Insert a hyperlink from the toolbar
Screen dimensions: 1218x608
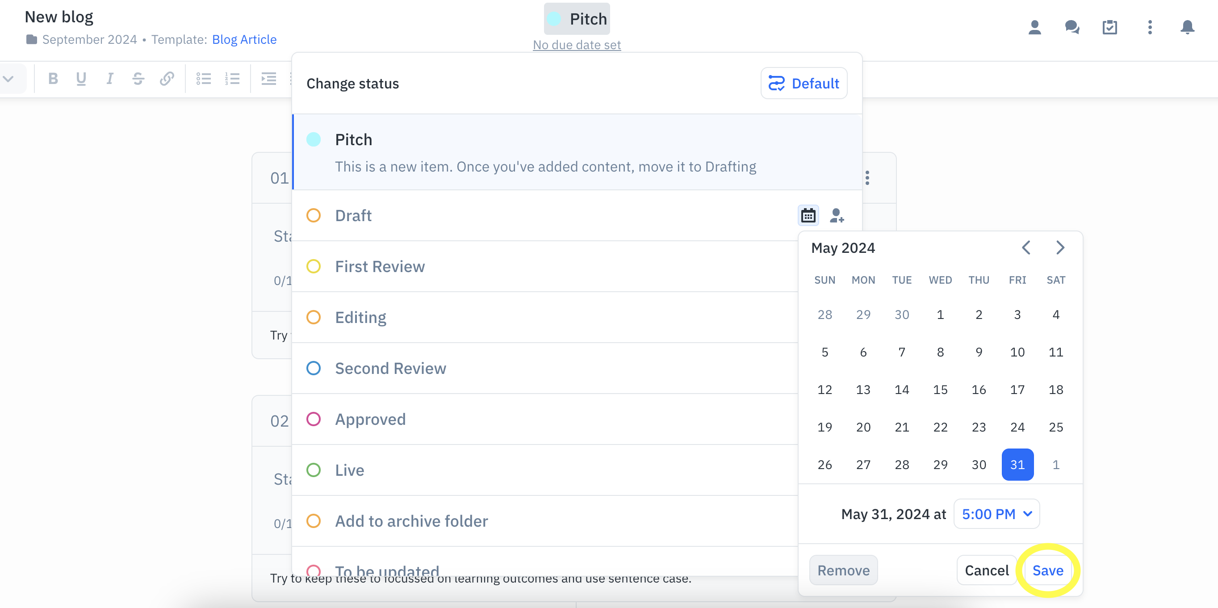pos(167,79)
